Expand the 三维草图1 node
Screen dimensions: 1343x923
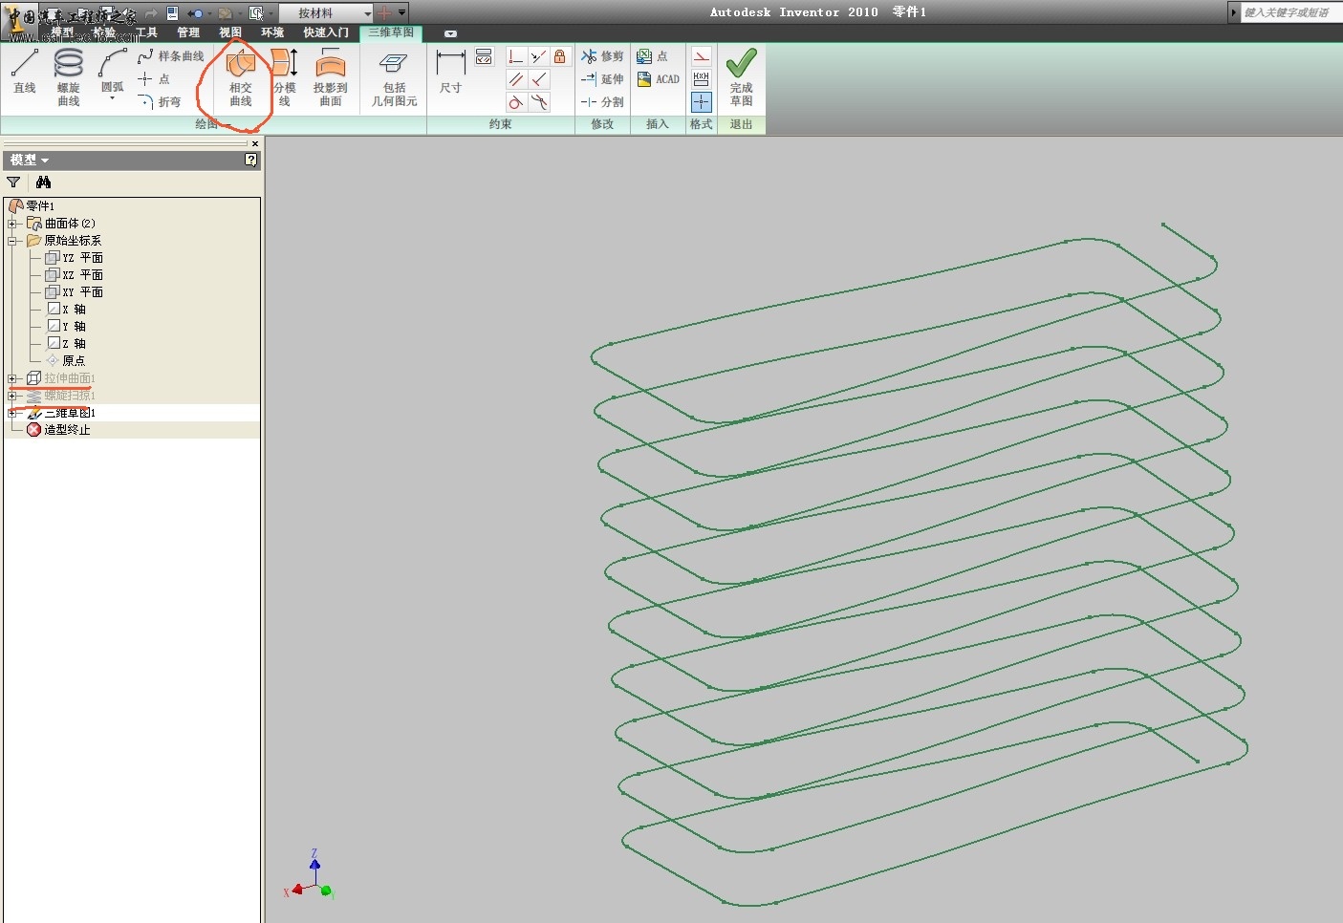(x=12, y=413)
